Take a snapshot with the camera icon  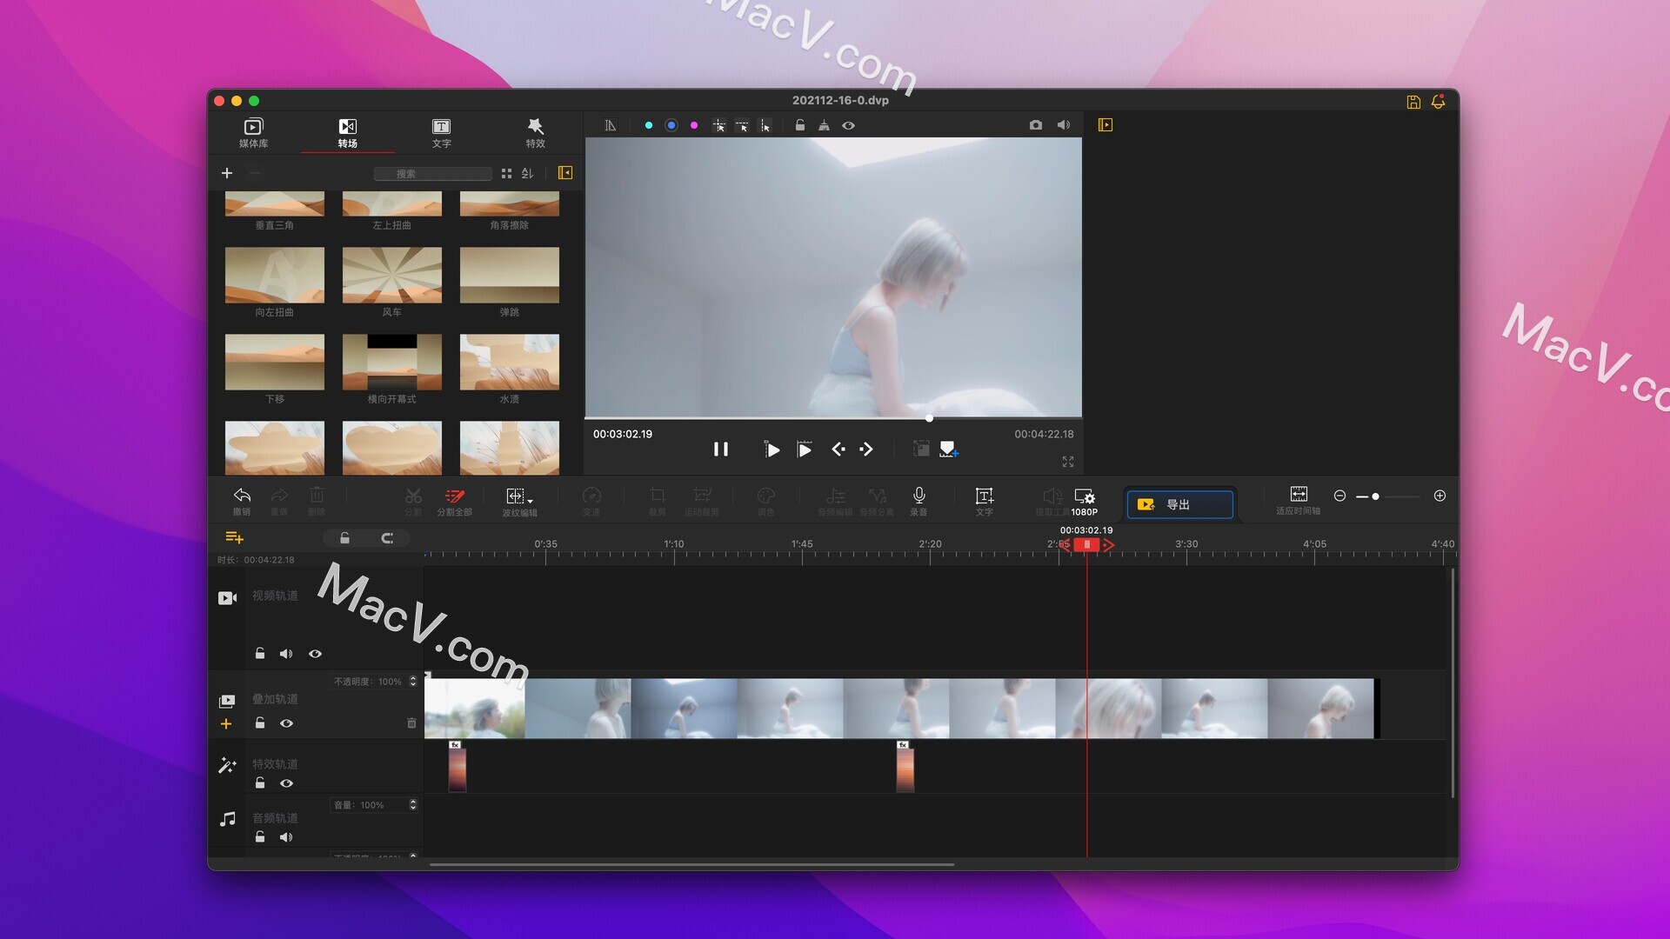pyautogui.click(x=1036, y=125)
